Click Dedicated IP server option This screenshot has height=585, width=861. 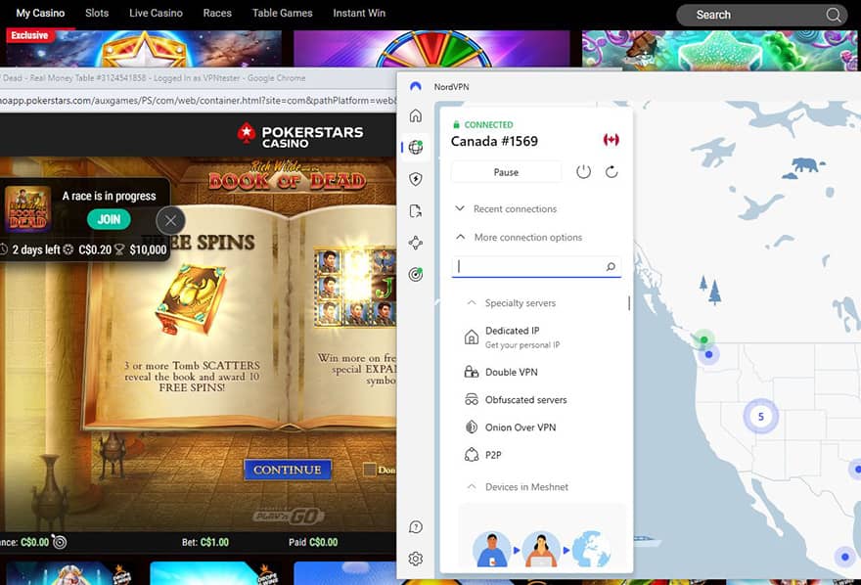522,337
